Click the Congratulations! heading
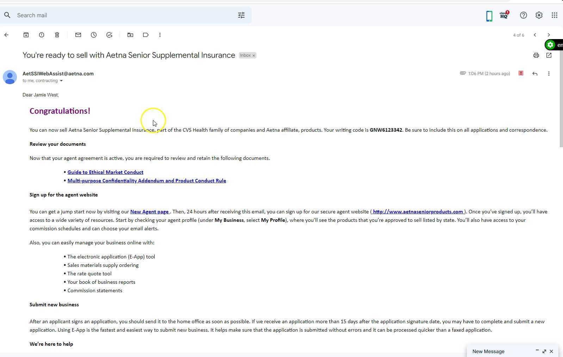This screenshot has height=357, width=563. tap(60, 111)
